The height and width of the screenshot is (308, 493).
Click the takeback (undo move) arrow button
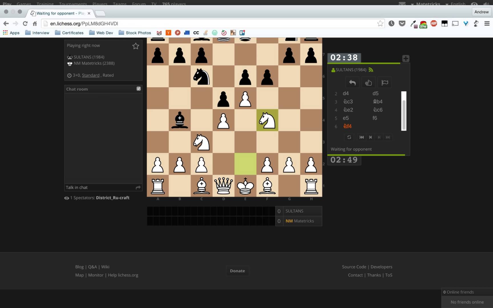(352, 83)
